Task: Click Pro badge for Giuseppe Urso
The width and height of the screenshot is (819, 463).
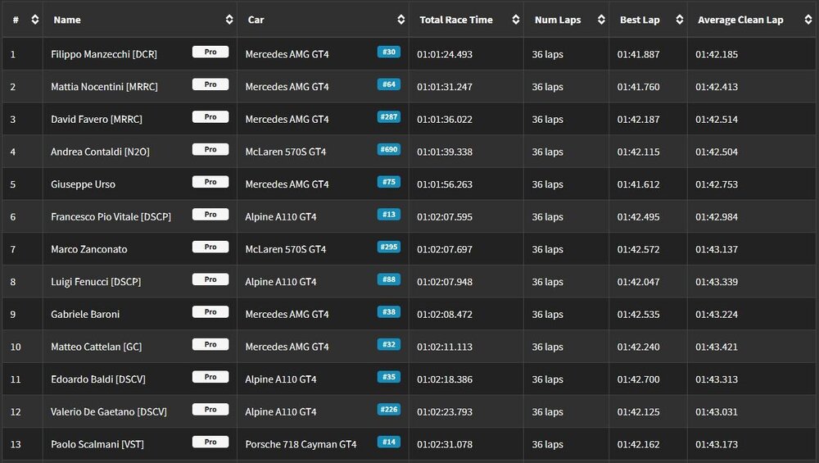Action: tap(210, 182)
